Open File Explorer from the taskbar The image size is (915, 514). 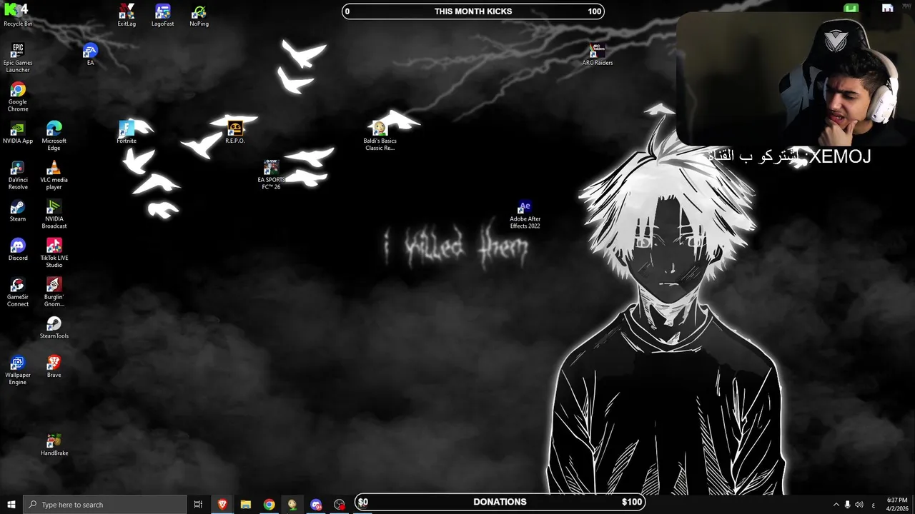[245, 505]
